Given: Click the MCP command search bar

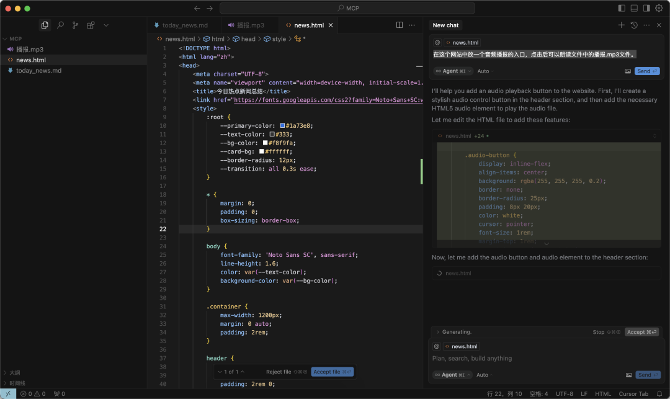Looking at the screenshot, I should pyautogui.click(x=347, y=8).
